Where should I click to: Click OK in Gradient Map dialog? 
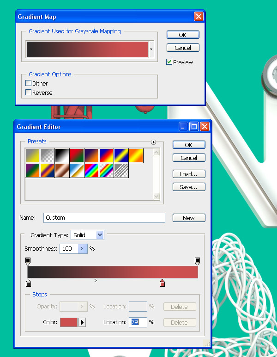(x=183, y=35)
